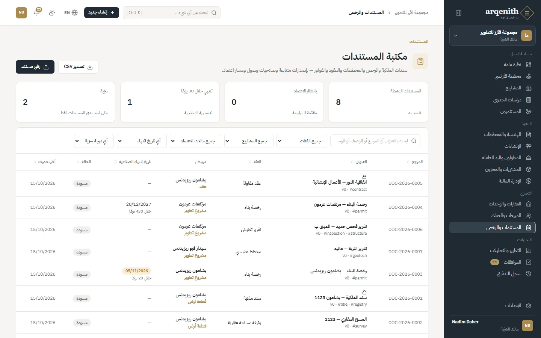Open notifications bell icon
The image size is (541, 338).
point(37,13)
